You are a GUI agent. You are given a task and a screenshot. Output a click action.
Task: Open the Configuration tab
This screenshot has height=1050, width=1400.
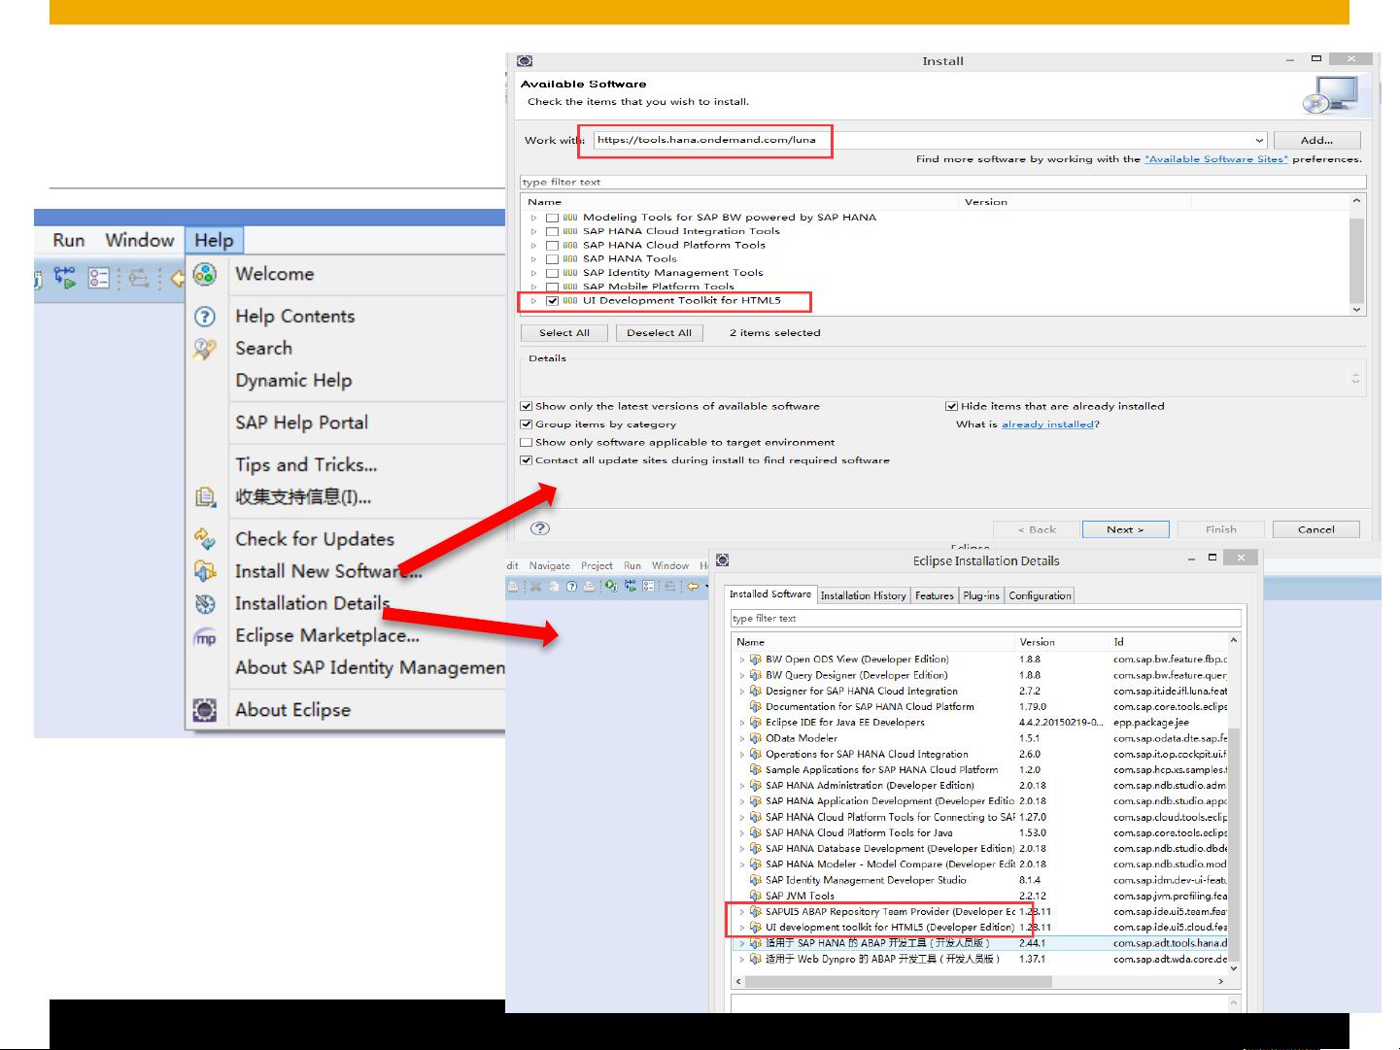pyautogui.click(x=1040, y=595)
